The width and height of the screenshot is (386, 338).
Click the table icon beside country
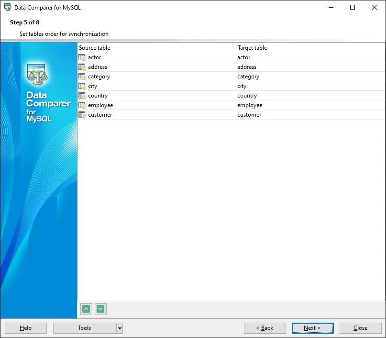pyautogui.click(x=82, y=96)
